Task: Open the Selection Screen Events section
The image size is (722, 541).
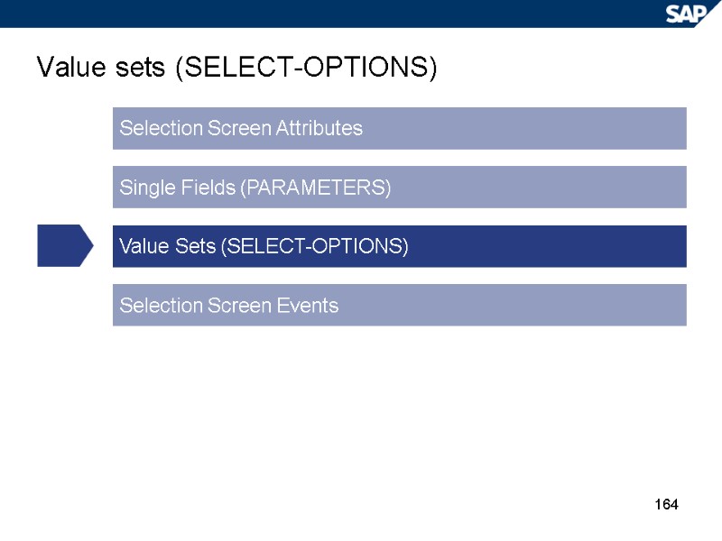Action: pyautogui.click(x=399, y=306)
